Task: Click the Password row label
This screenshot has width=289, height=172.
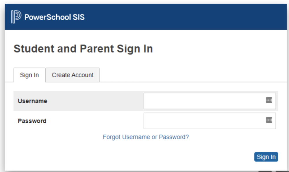Action: [32, 121]
